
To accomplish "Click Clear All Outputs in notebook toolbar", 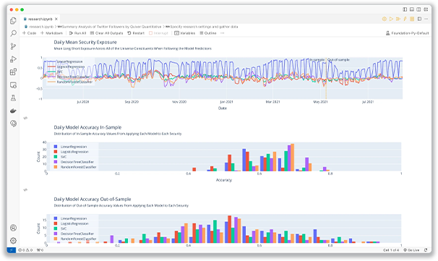I will click(107, 33).
